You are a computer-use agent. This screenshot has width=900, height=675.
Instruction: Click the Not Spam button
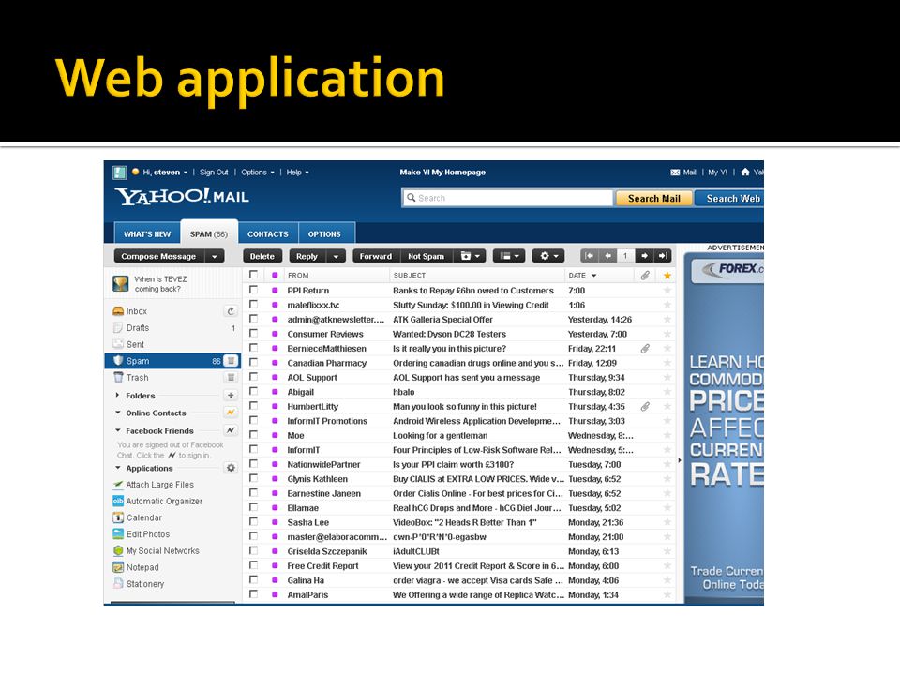click(426, 257)
